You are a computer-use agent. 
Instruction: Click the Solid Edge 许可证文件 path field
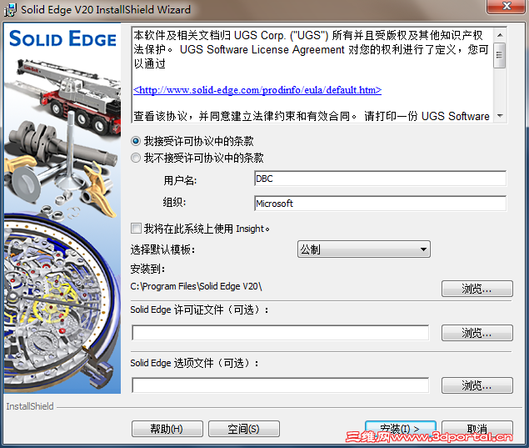[x=281, y=333]
